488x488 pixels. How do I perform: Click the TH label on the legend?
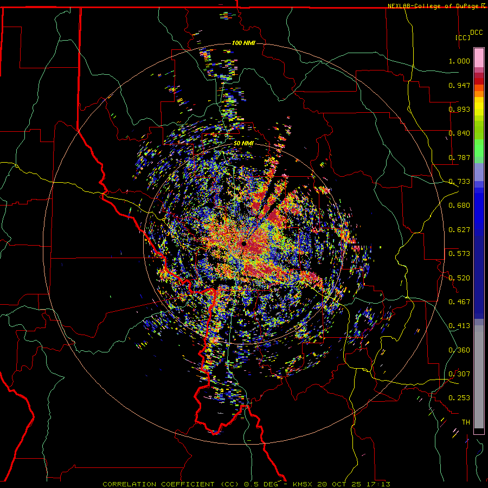click(466, 422)
